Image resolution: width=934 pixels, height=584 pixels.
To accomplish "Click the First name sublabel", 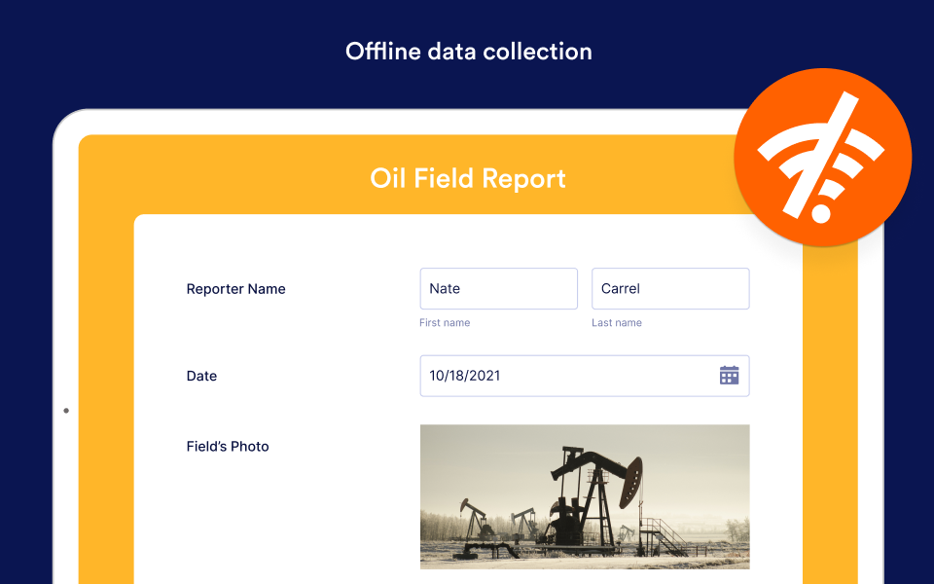I will coord(445,322).
